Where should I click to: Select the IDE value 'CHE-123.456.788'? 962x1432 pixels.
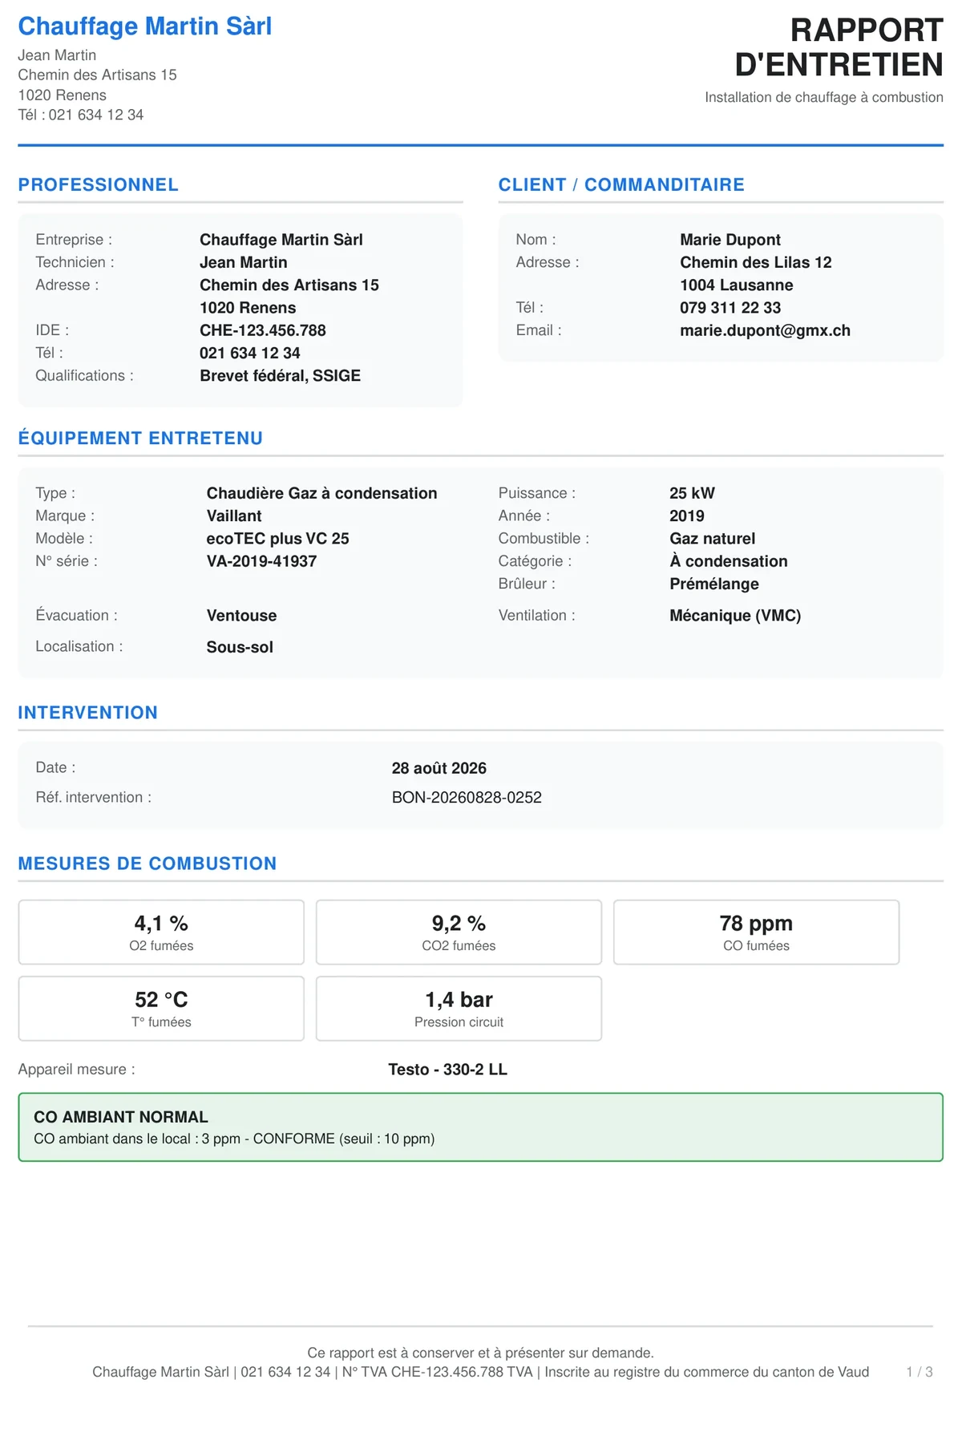[263, 330]
